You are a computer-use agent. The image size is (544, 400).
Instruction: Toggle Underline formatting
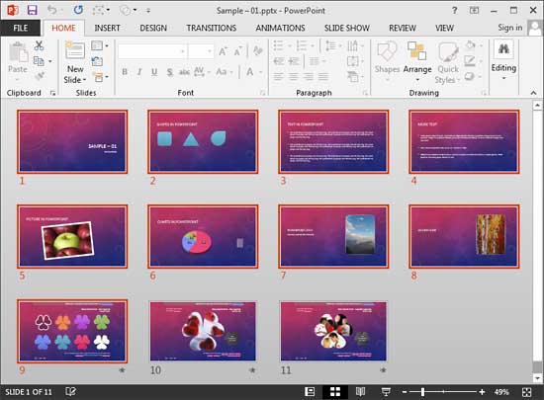coord(154,72)
